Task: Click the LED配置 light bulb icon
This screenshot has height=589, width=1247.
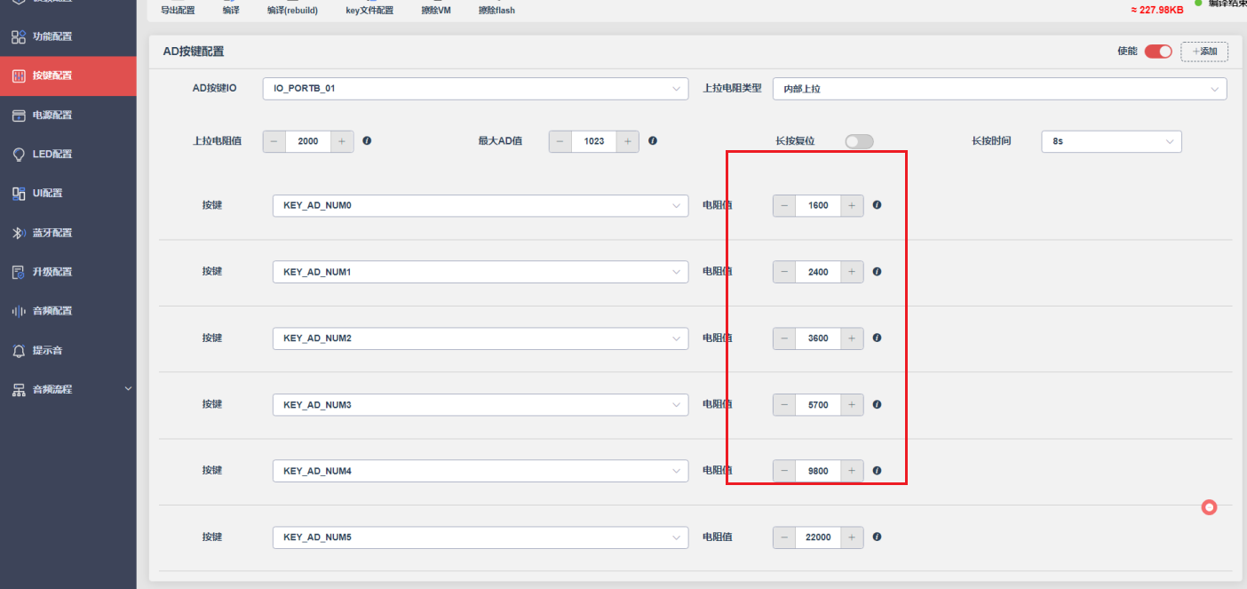Action: 19,154
